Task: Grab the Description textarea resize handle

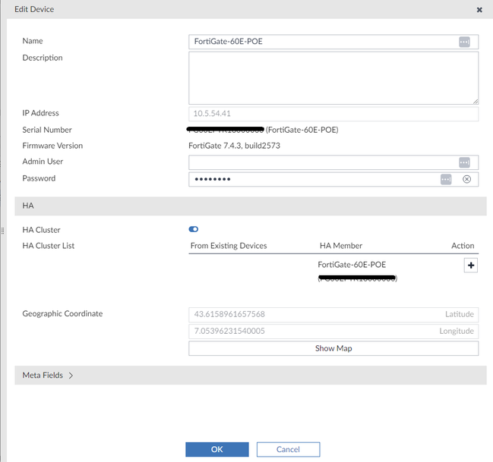Action: tap(476, 101)
